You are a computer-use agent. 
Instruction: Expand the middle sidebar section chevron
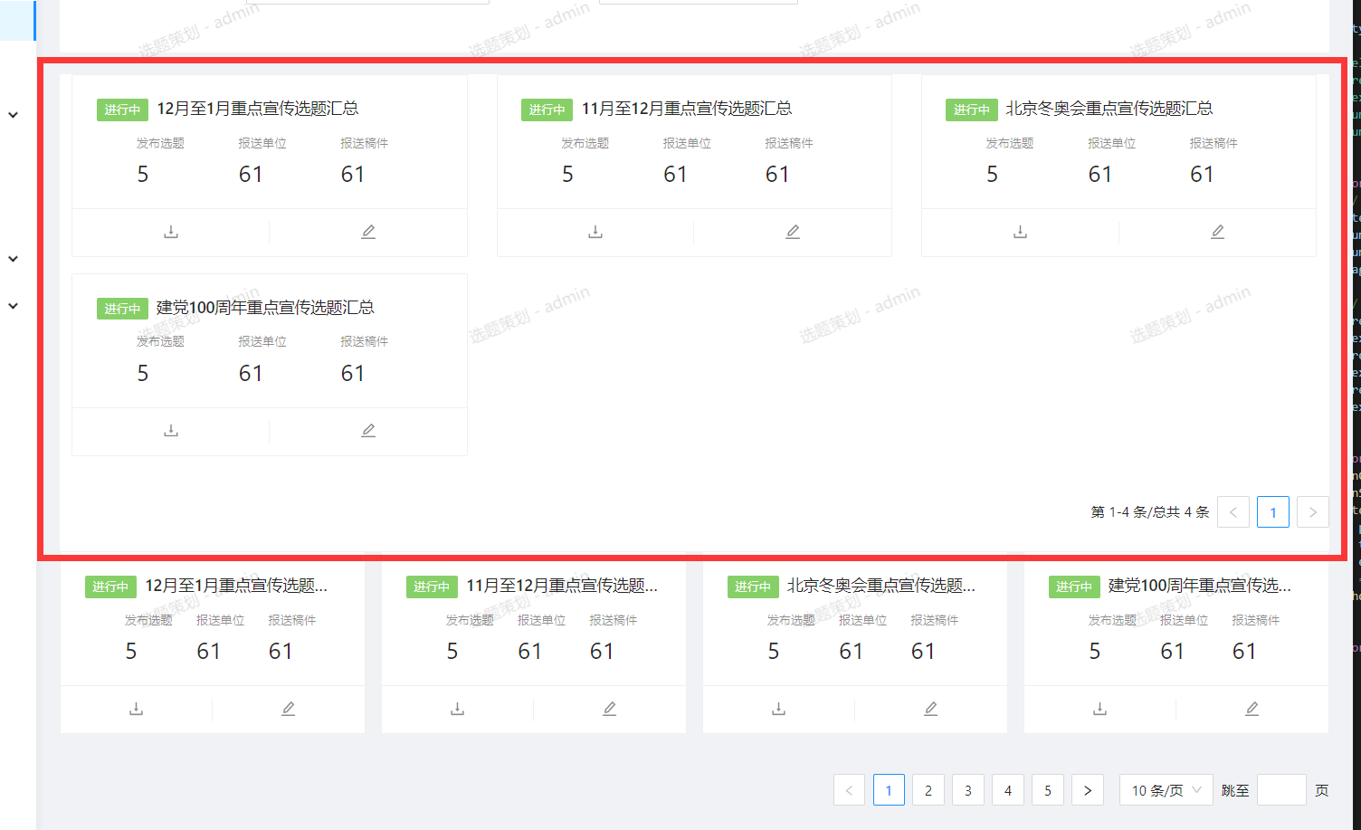point(13,258)
